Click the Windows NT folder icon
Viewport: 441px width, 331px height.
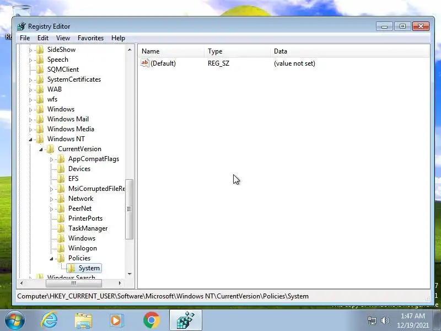(40, 139)
